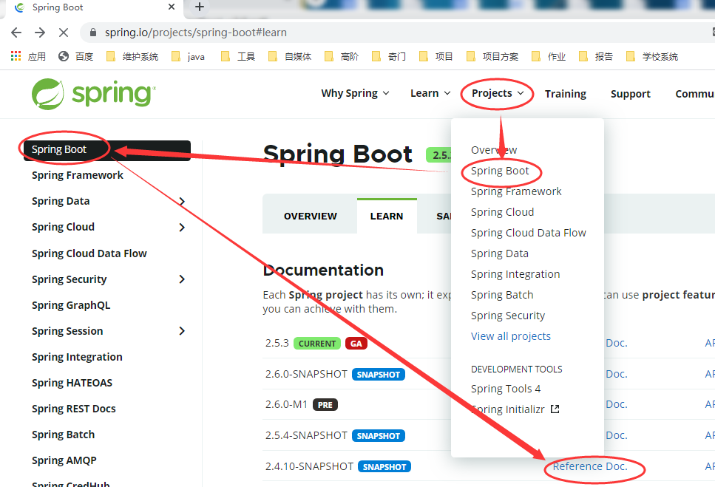The width and height of the screenshot is (715, 487).
Task: Open the 自媒体 bookmark folder
Action: pyautogui.click(x=290, y=56)
